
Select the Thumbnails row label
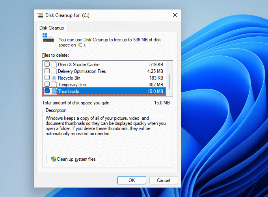tap(69, 91)
